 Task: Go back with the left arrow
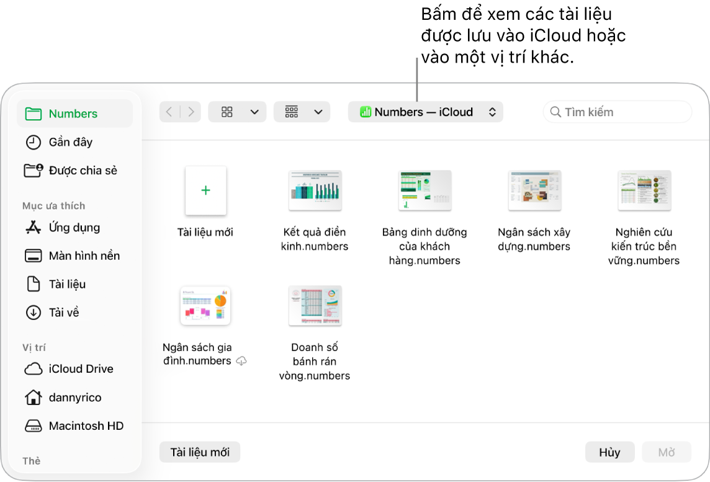click(x=169, y=112)
